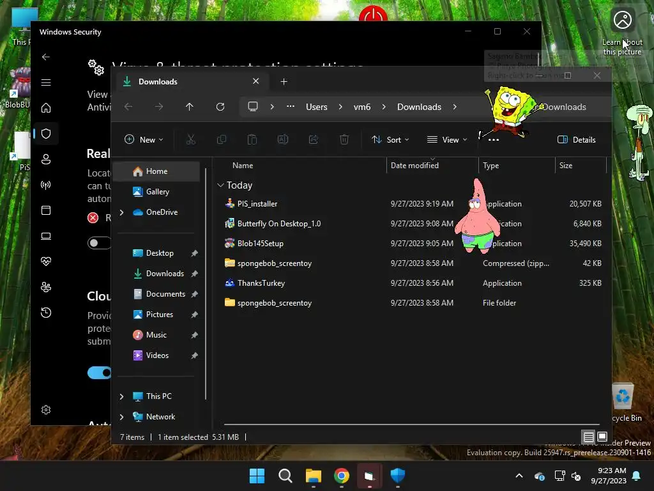Select Videos in navigation pane
The width and height of the screenshot is (654, 491).
[156, 355]
